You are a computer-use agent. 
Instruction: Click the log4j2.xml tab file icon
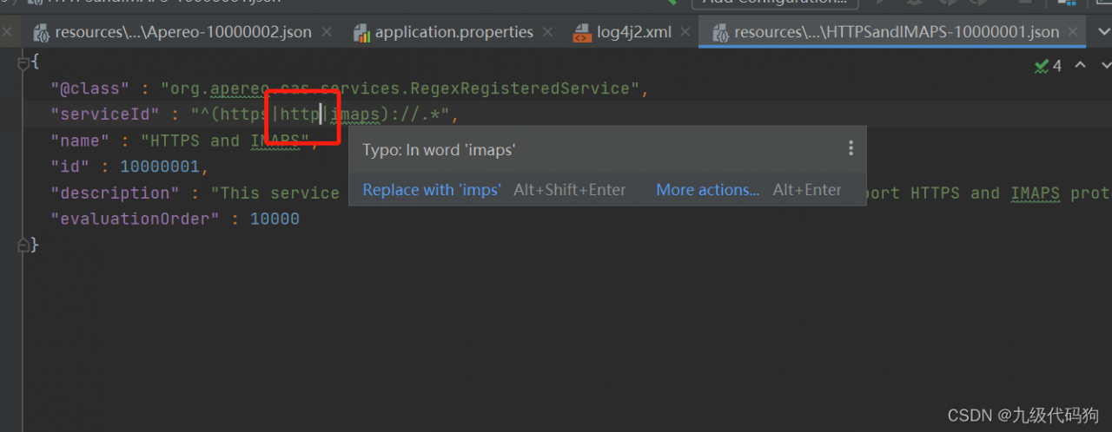tap(582, 33)
